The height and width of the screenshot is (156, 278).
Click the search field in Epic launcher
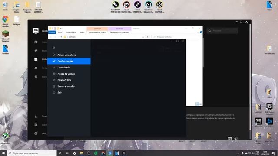pyautogui.click(x=222, y=31)
